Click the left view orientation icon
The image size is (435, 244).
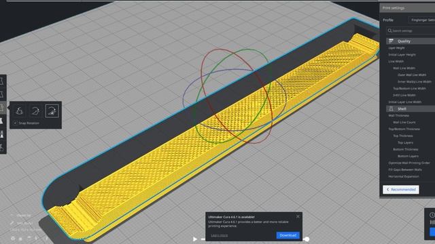tap(37, 238)
